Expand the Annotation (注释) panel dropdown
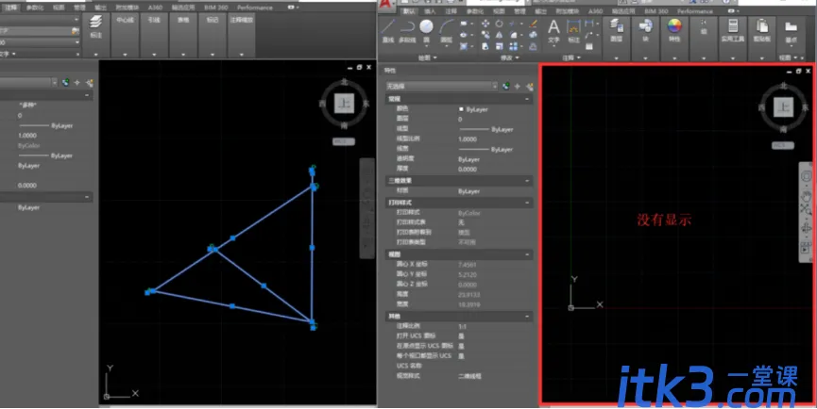This screenshot has height=409, width=817. click(571, 57)
